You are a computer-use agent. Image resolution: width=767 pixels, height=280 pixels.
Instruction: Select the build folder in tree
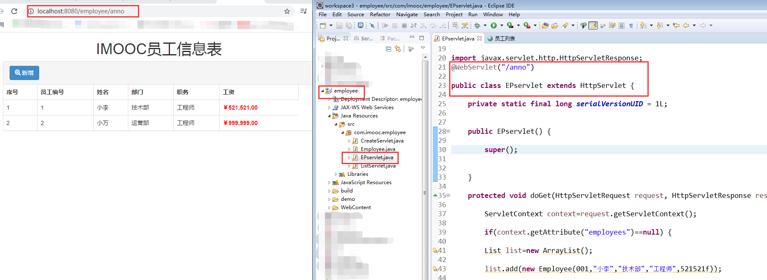[x=347, y=191]
